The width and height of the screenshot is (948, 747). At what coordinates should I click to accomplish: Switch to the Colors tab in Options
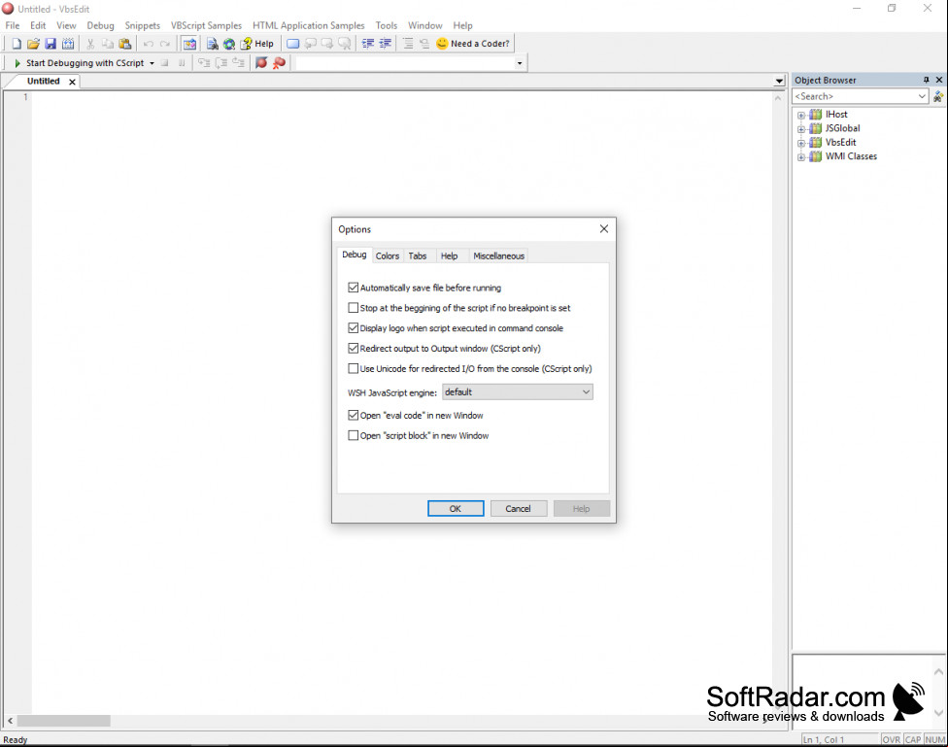[x=388, y=255]
